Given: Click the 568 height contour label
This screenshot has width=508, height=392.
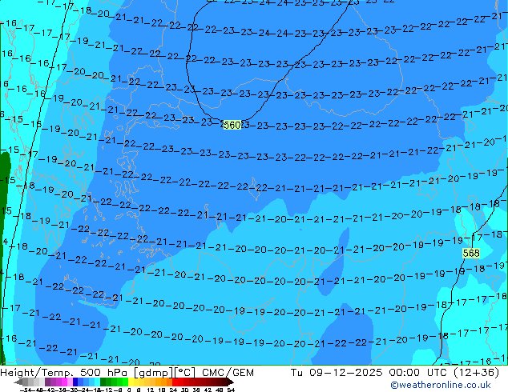Looking at the screenshot, I should point(471,253).
